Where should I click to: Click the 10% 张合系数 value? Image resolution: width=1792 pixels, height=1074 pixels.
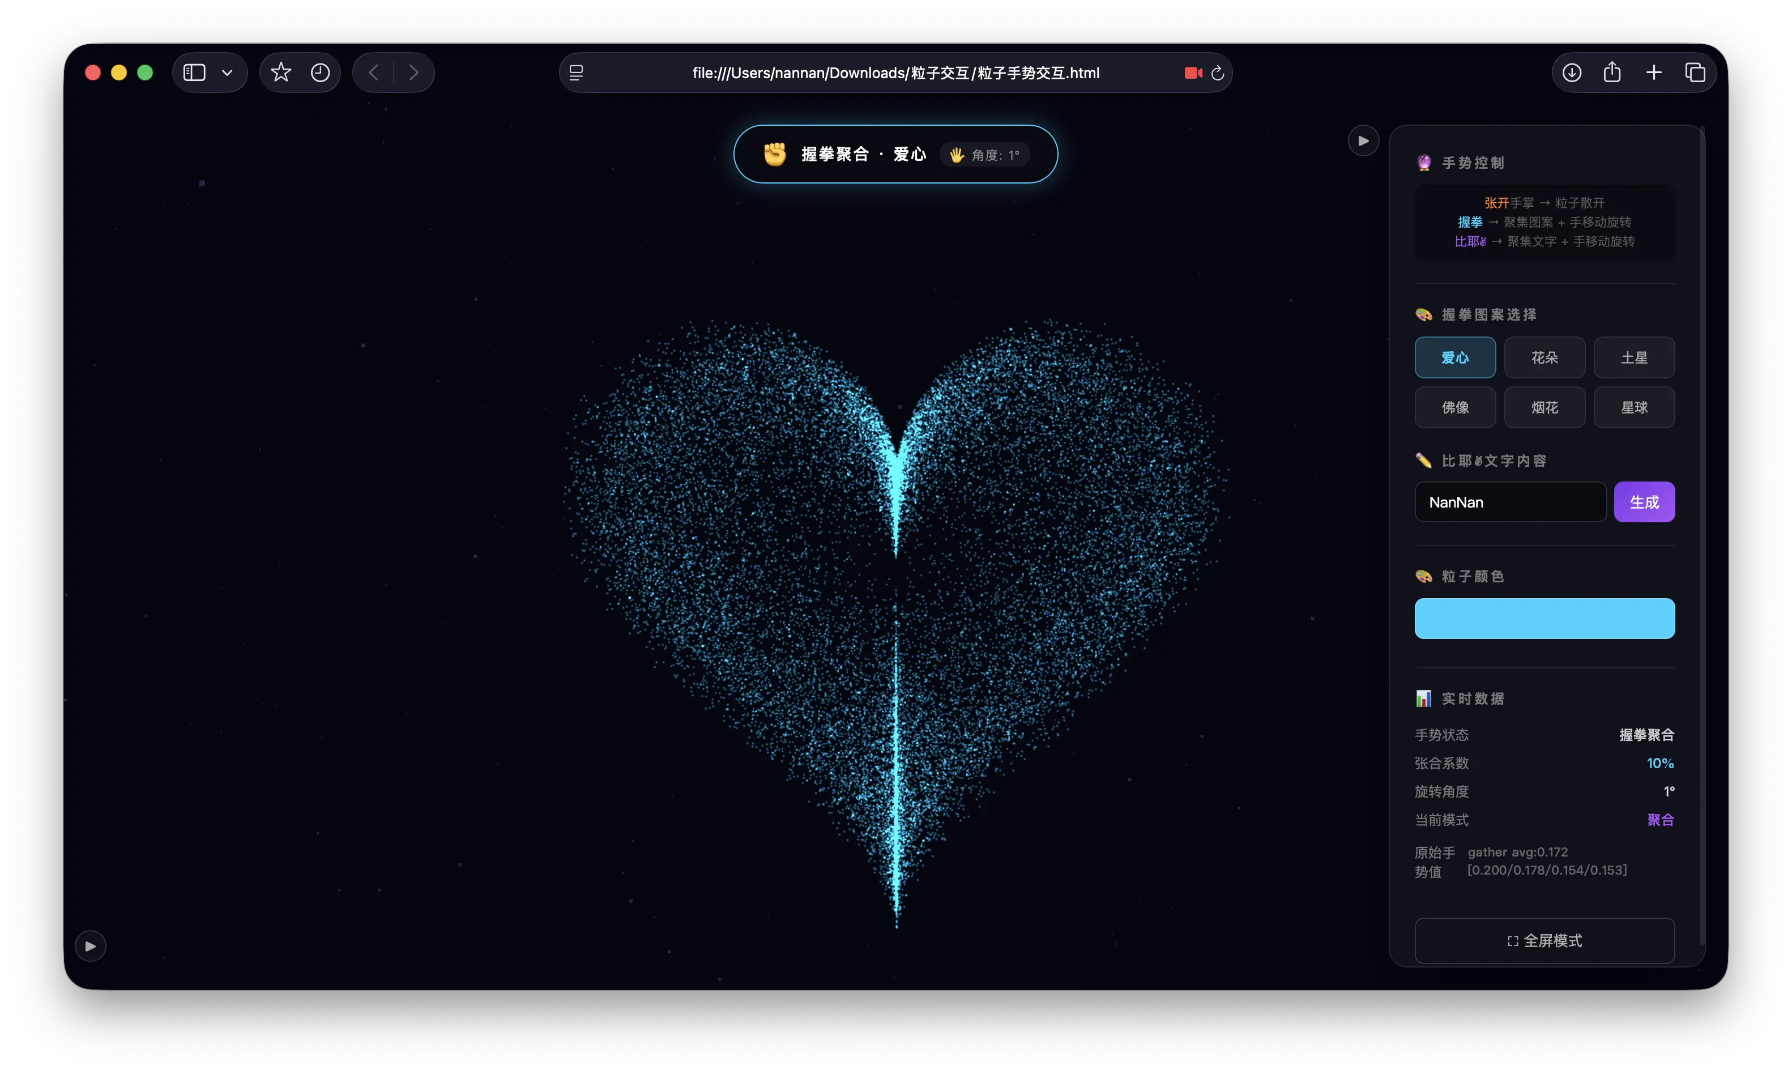[1661, 764]
